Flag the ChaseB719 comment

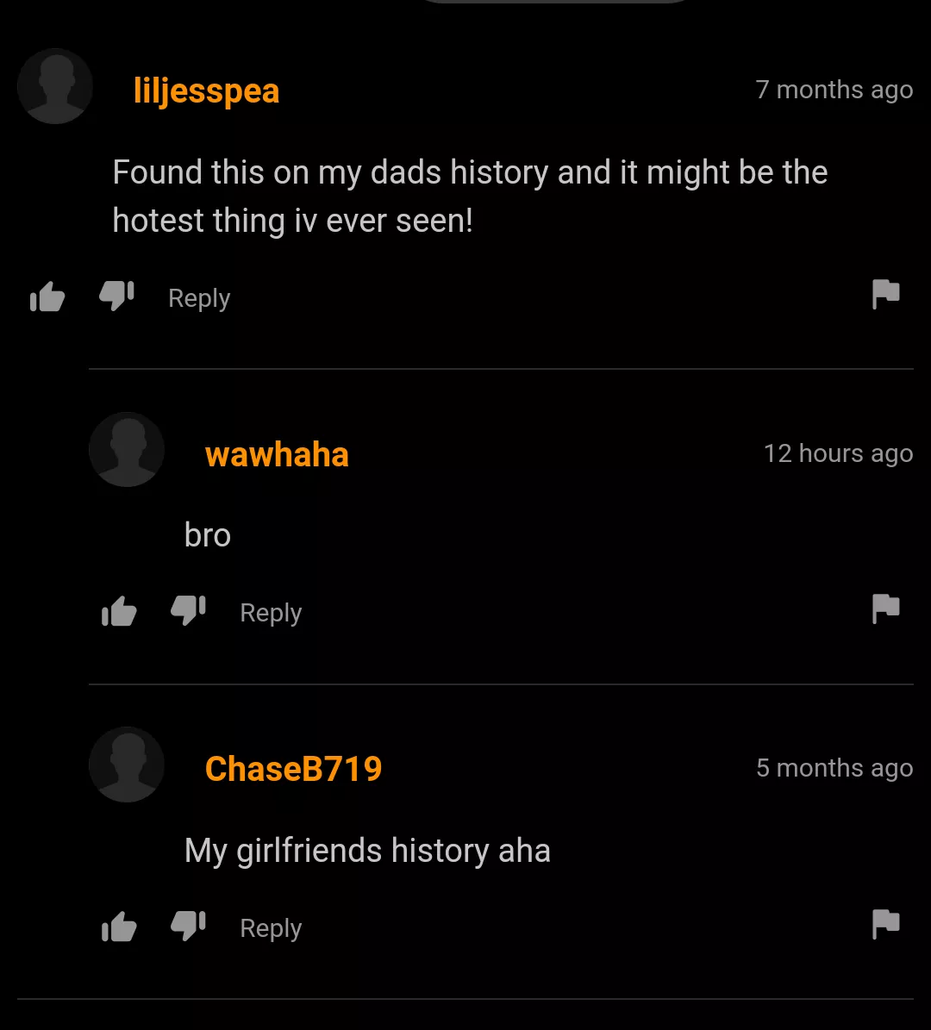[x=885, y=924]
